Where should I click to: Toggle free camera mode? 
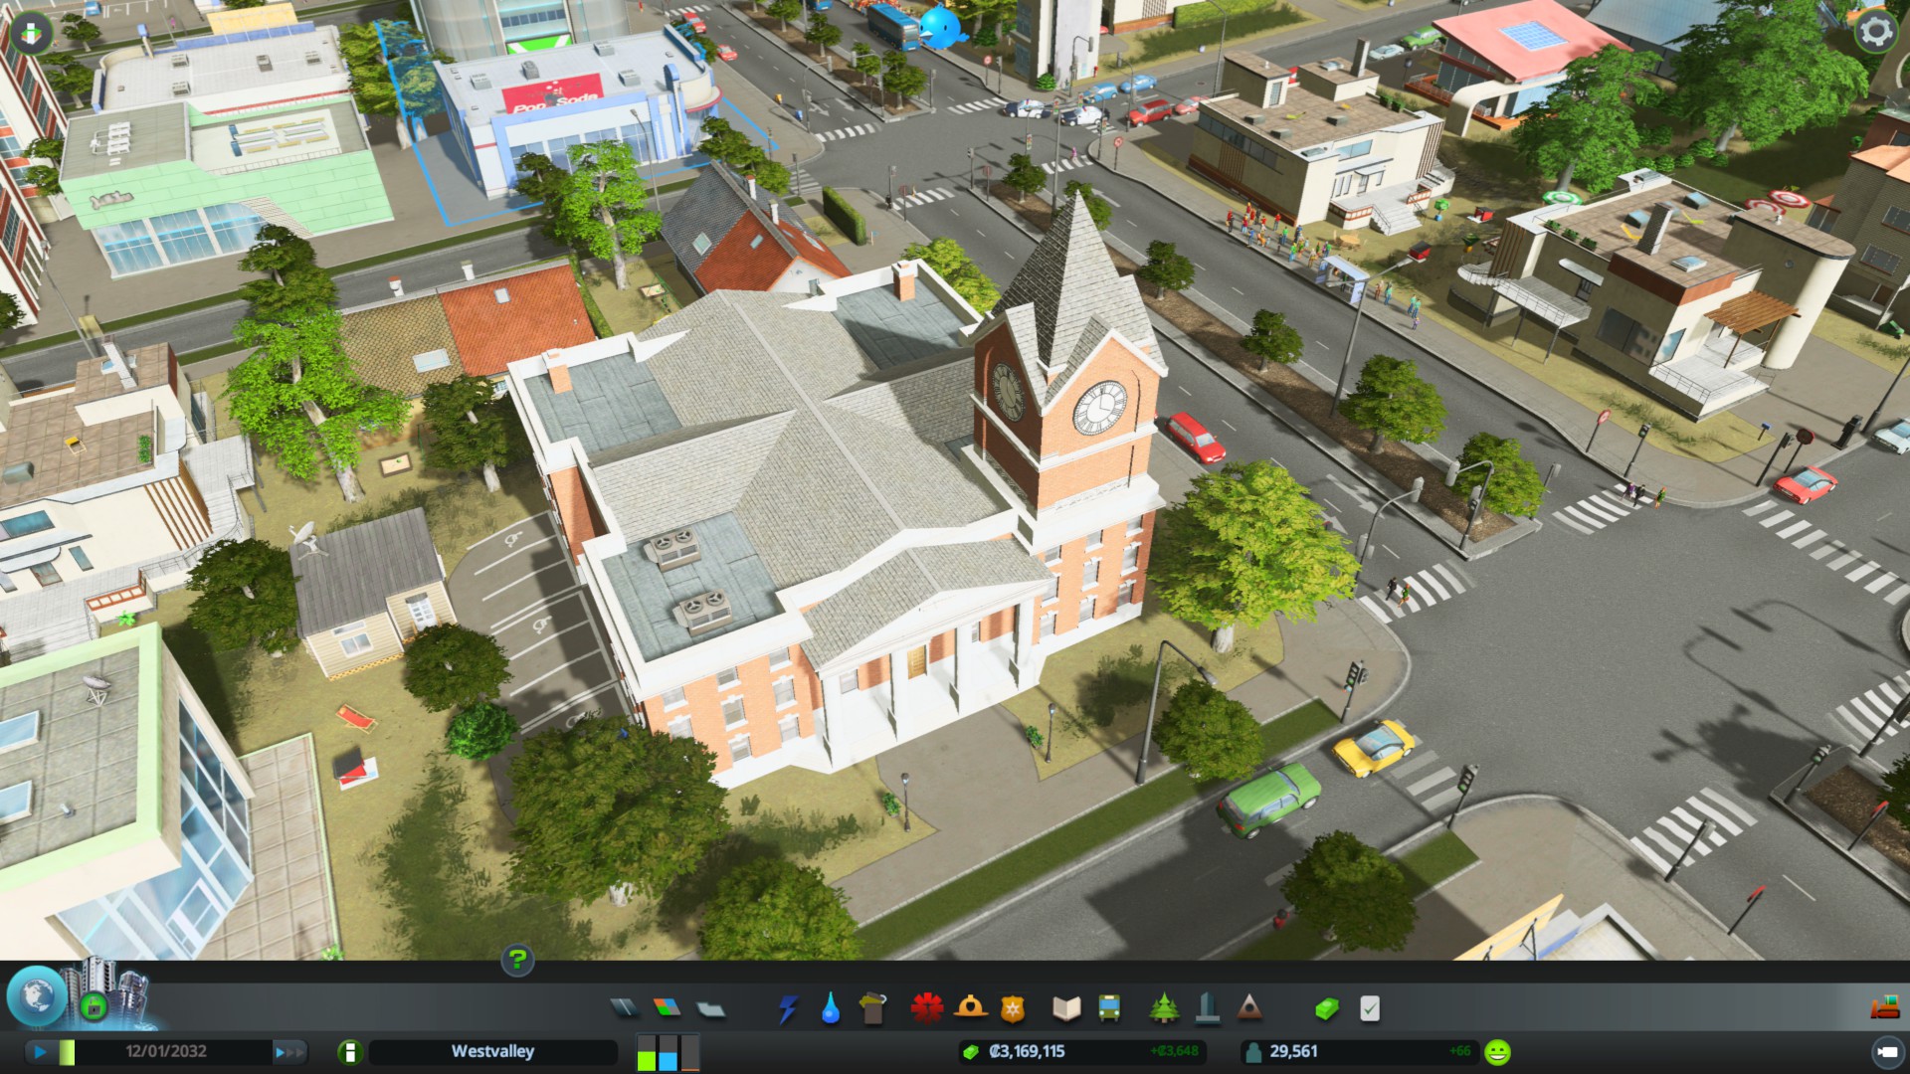click(1887, 1051)
